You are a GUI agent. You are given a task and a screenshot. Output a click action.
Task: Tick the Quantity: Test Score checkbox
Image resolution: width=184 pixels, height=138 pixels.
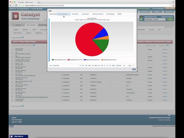[x=12, y=78]
